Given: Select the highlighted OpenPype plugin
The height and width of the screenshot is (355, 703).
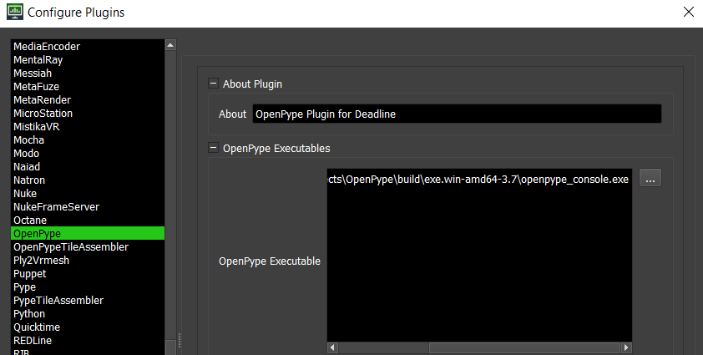Looking at the screenshot, I should coord(37,234).
